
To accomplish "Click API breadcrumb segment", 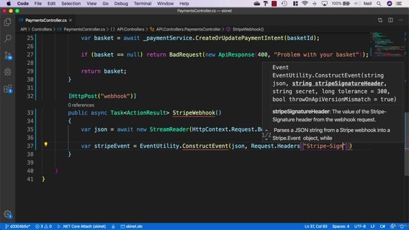I will coord(24,29).
